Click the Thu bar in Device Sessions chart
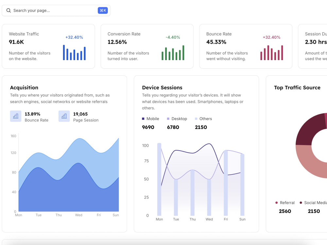The height and width of the screenshot is (245, 327). (193, 193)
